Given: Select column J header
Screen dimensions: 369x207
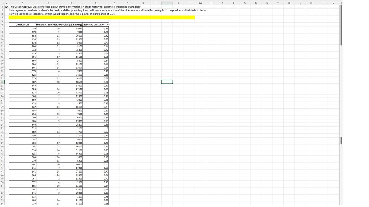Looking at the screenshot, I should pyautogui.click(x=167, y=3).
